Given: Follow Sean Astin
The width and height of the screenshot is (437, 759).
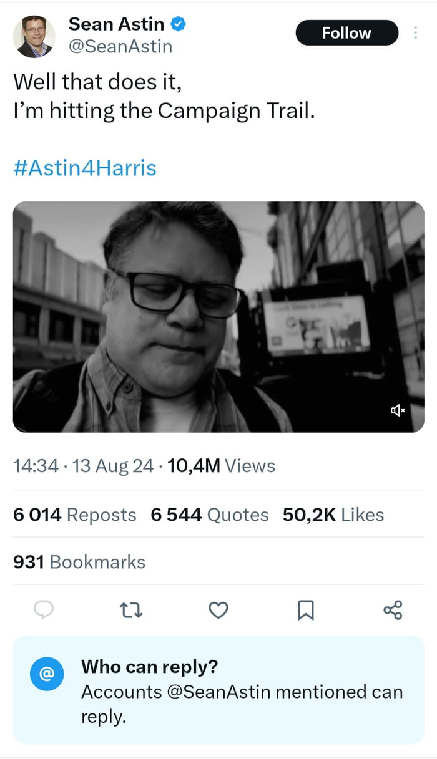Looking at the screenshot, I should point(346,32).
